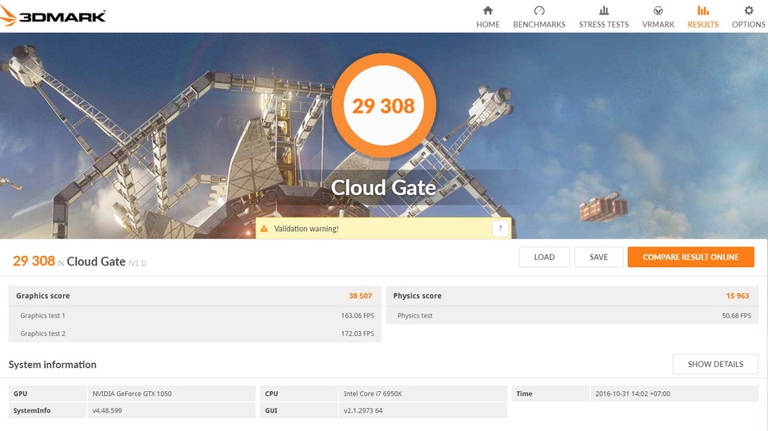
Task: Expand system info with Show Details
Action: pos(715,364)
